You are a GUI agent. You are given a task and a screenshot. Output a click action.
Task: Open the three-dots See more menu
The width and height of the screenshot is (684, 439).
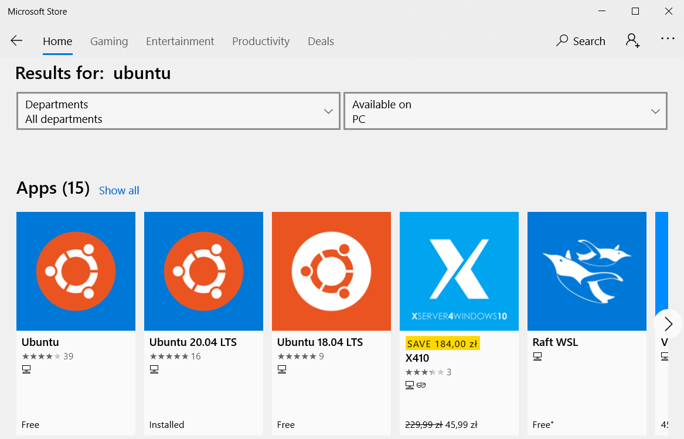(x=668, y=39)
